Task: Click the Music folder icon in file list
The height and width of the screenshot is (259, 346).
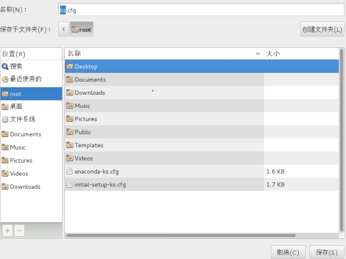Action: [x=70, y=106]
